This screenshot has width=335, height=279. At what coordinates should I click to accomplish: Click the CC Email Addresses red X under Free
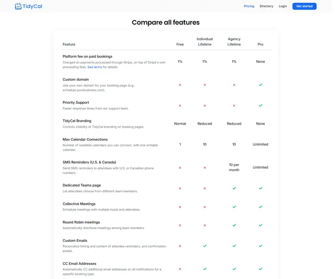[x=180, y=269]
